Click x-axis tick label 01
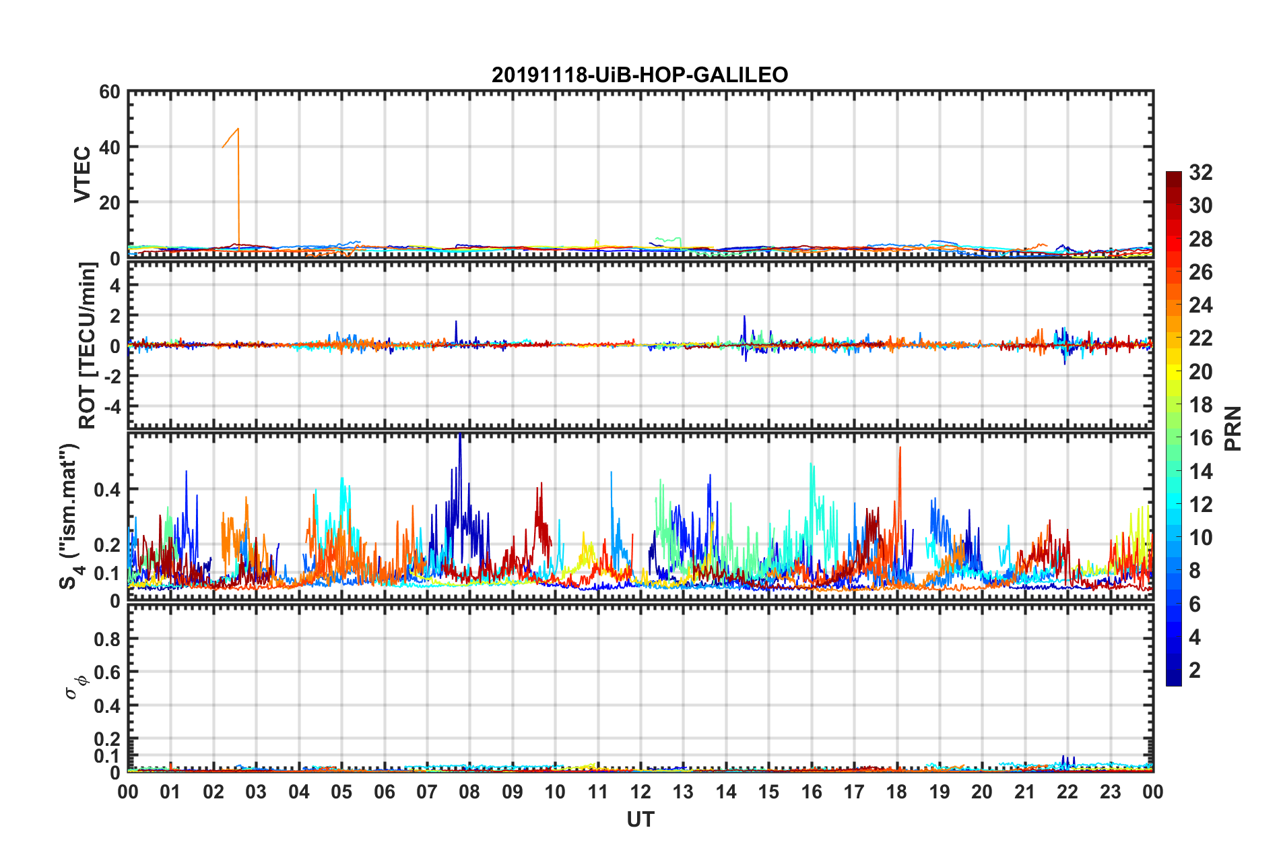The height and width of the screenshot is (857, 1281). point(170,792)
